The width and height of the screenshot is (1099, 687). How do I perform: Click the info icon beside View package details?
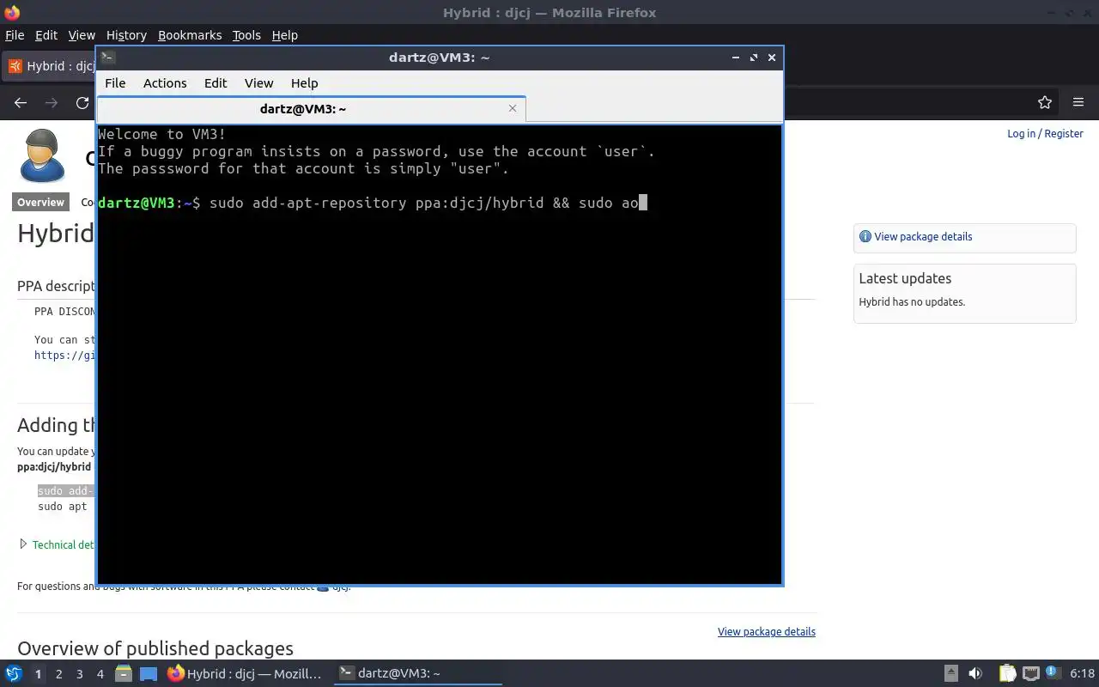865,236
